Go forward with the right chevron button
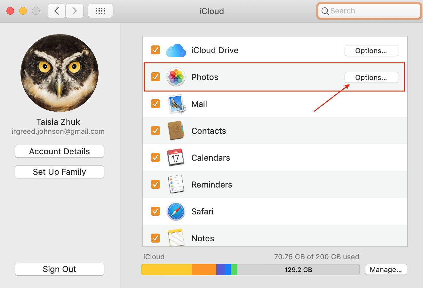Viewport: 423px width, 288px height. point(75,11)
